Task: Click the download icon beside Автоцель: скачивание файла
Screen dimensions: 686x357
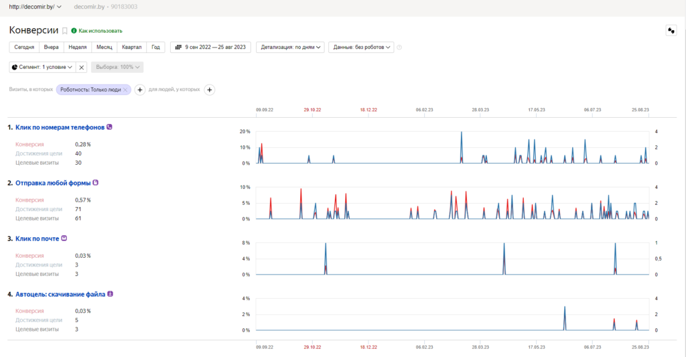Action: tap(111, 294)
